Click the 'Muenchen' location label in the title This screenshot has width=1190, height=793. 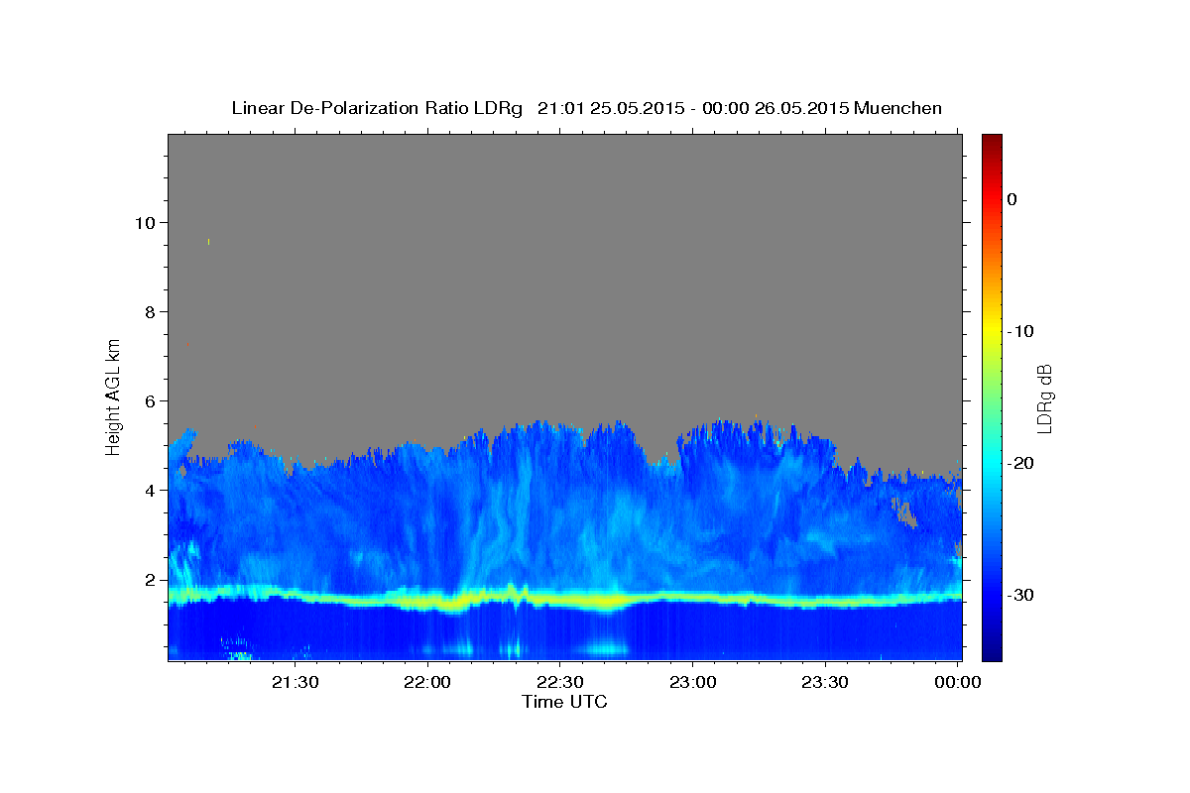pos(899,108)
